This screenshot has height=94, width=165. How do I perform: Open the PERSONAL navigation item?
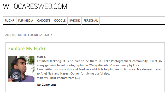[x=91, y=21]
